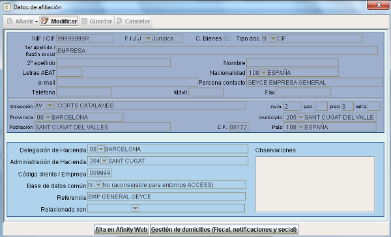This screenshot has height=237, width=391.
Task: Click the Guardar toolbar button
Action: [96, 21]
